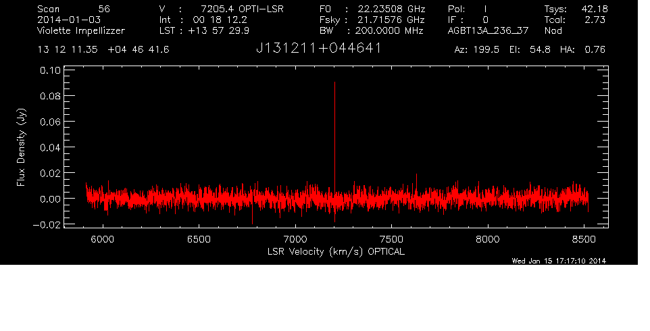Click the 0.08 y-axis tick label

click(x=50, y=96)
